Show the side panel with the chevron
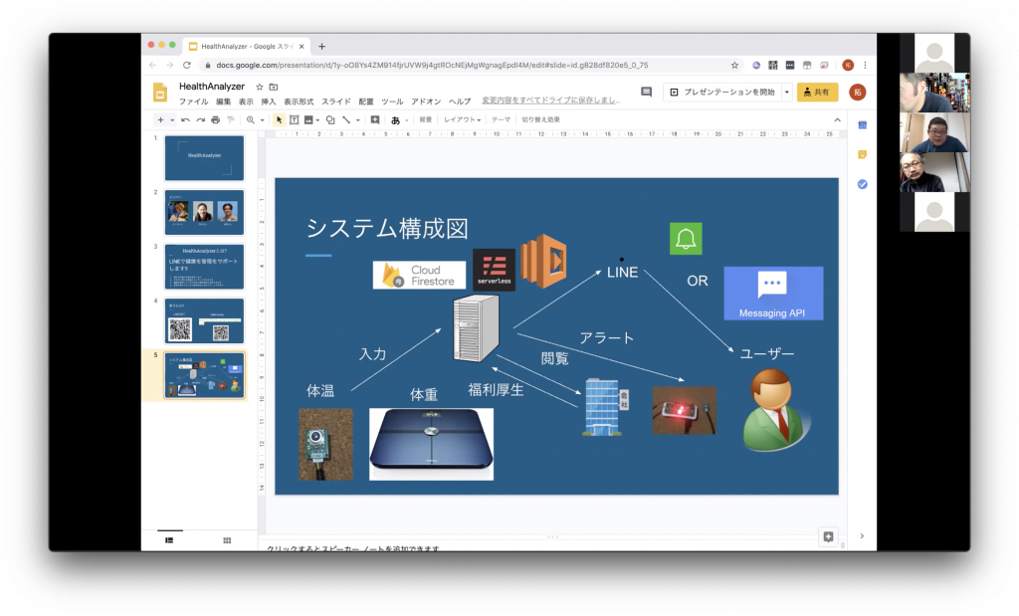This screenshot has width=1019, height=616. coord(862,536)
